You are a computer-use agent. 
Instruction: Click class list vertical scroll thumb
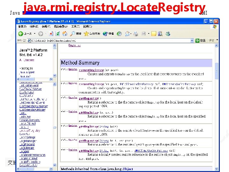click(x=54, y=127)
